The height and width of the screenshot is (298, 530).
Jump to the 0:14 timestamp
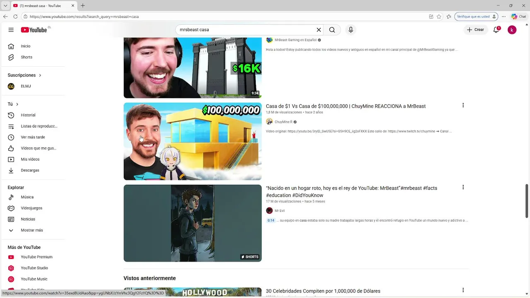(271, 221)
